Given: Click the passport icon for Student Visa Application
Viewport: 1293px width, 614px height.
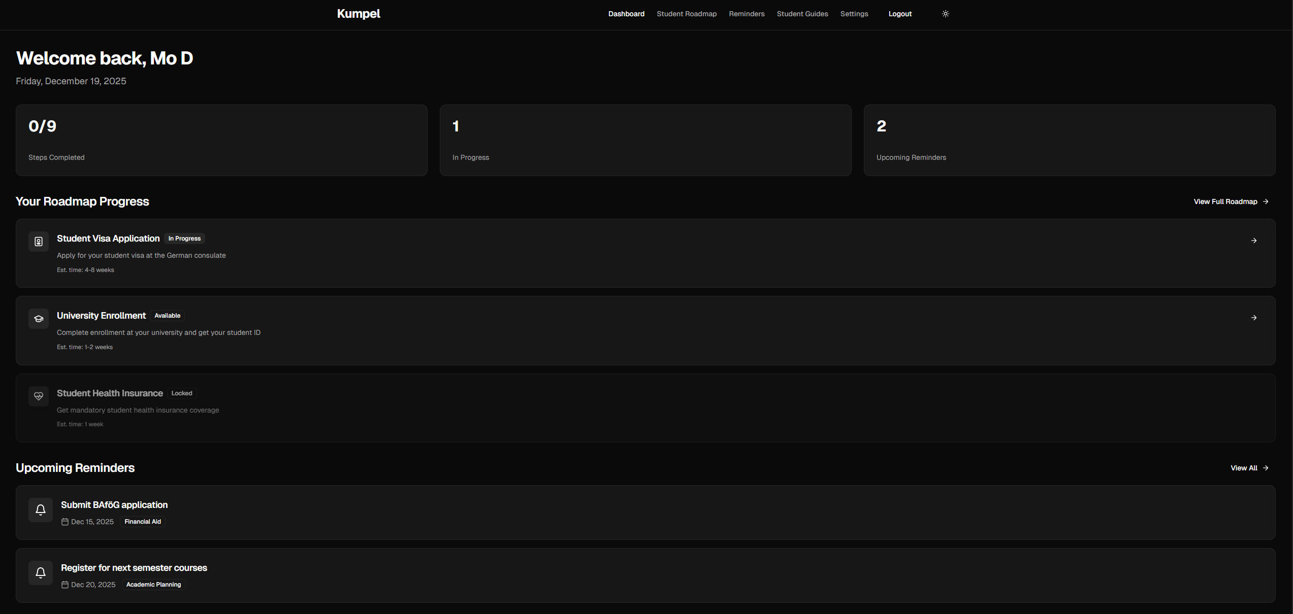Looking at the screenshot, I should coord(39,242).
